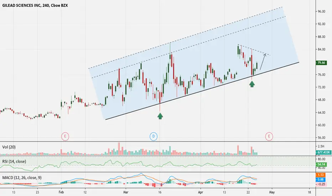Click the May date label on the time axis
This screenshot has height=196, width=332.
click(272, 192)
